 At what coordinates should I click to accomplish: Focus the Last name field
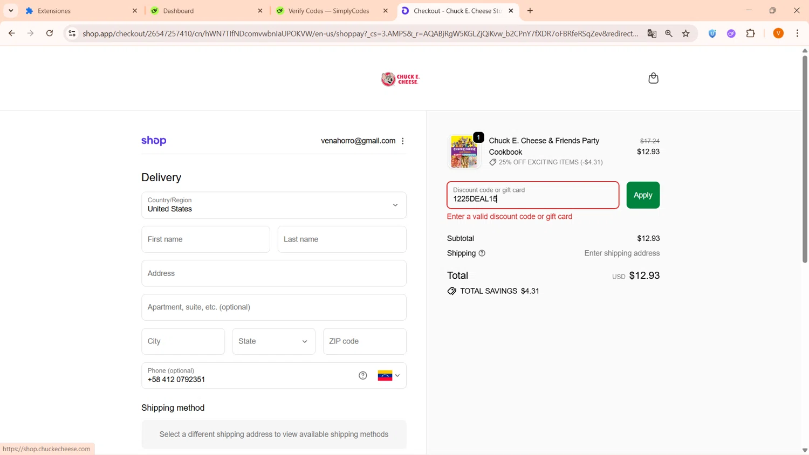pyautogui.click(x=342, y=239)
